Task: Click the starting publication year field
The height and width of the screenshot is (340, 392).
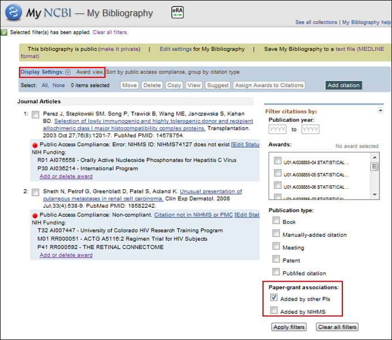Action: click(x=277, y=129)
